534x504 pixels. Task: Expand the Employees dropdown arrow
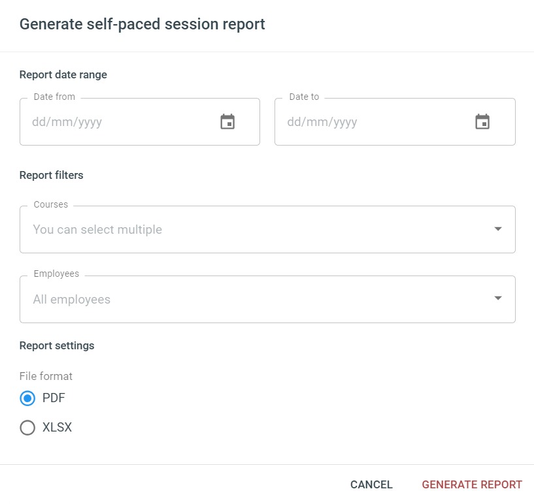point(498,298)
